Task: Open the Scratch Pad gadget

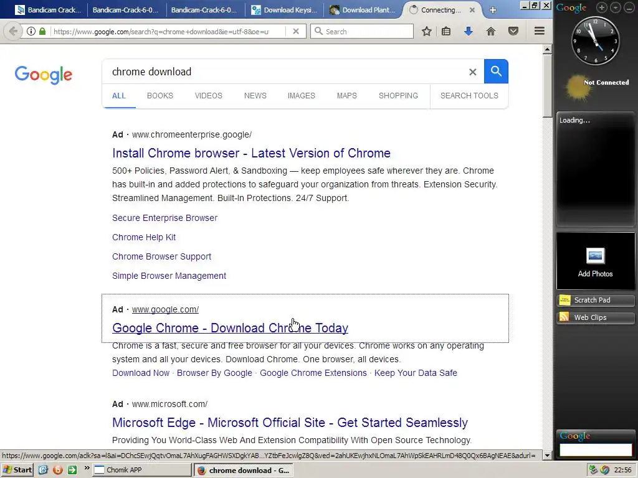Action: click(595, 300)
